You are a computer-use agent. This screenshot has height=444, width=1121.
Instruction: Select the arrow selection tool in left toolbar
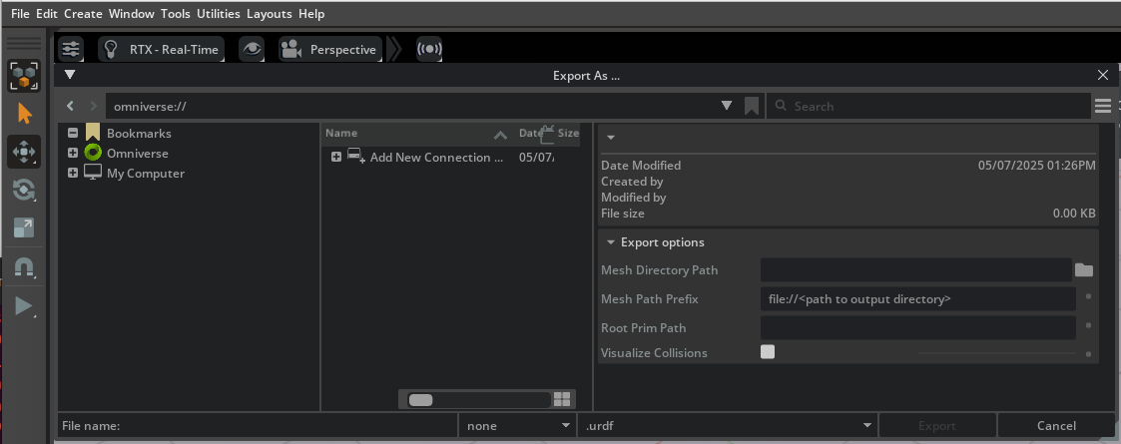(24, 114)
